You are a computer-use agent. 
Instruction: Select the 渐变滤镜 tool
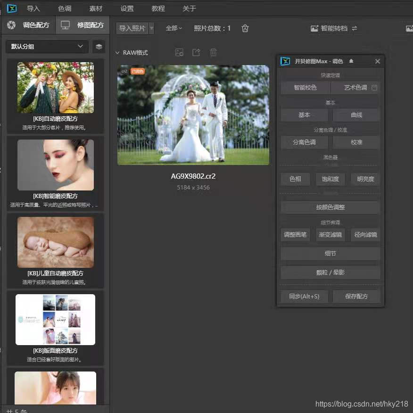[330, 234]
